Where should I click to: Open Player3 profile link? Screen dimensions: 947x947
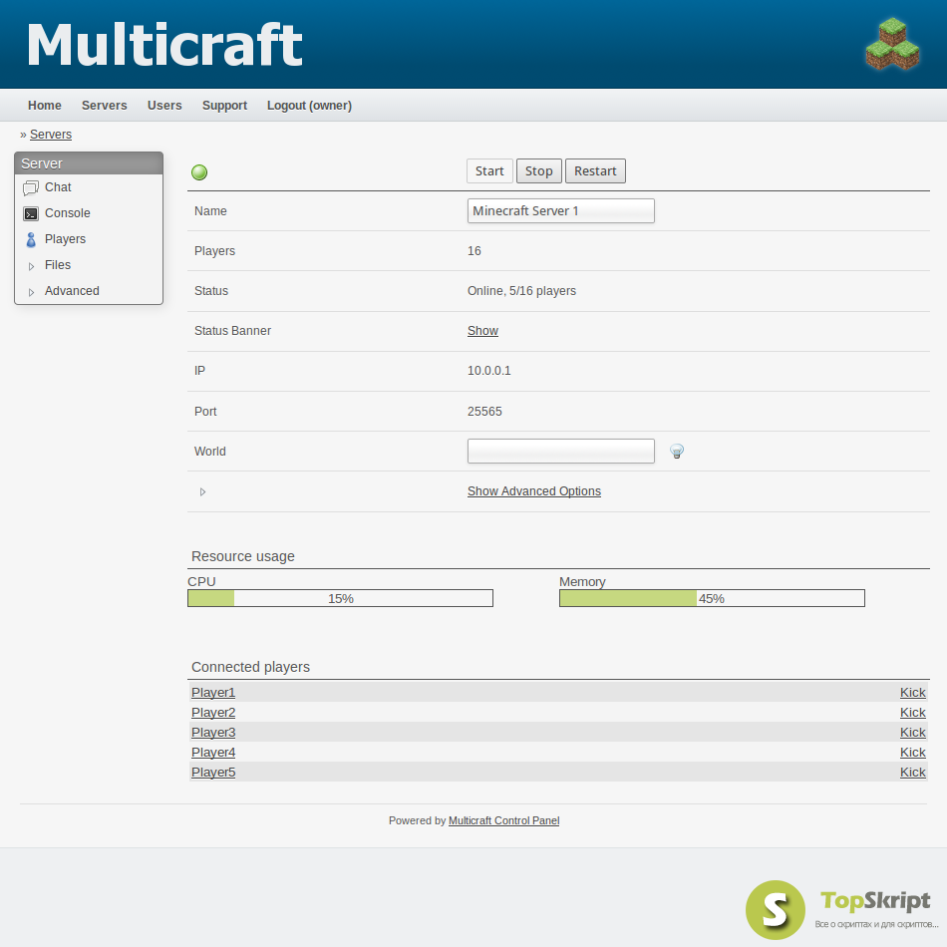pos(213,733)
